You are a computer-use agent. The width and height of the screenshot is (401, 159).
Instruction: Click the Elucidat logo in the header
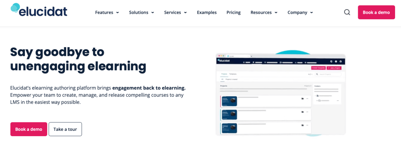pyautogui.click(x=39, y=11)
